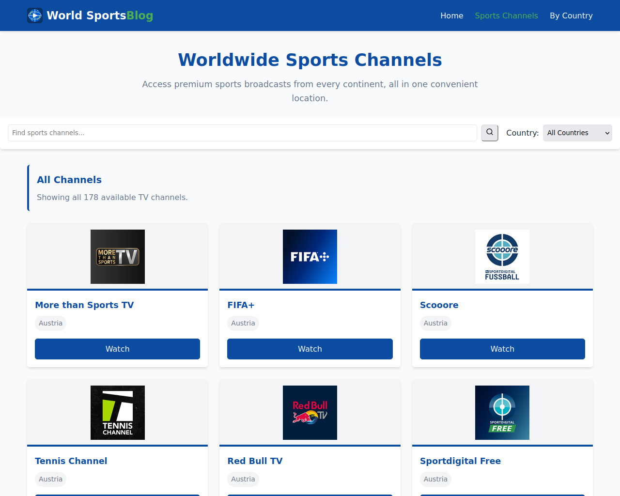Click the Showing all 178 available TV channels text

coord(112,197)
